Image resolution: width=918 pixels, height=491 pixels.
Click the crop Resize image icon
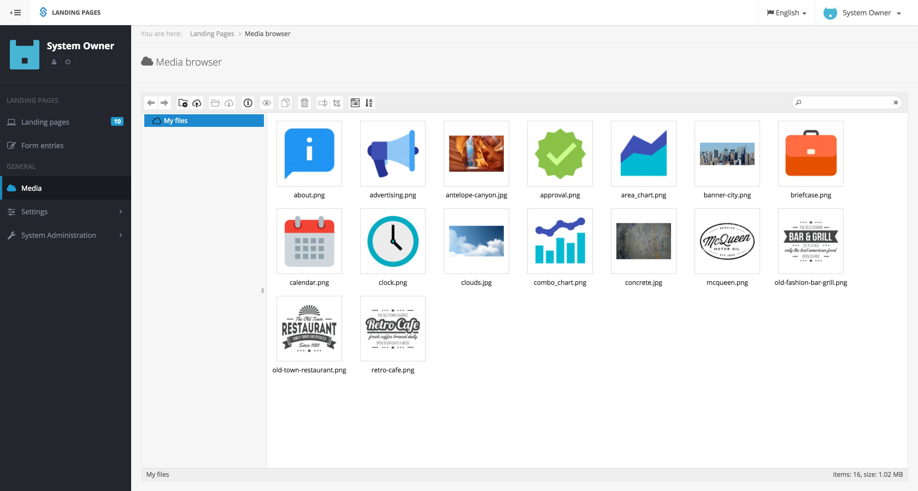pos(337,103)
